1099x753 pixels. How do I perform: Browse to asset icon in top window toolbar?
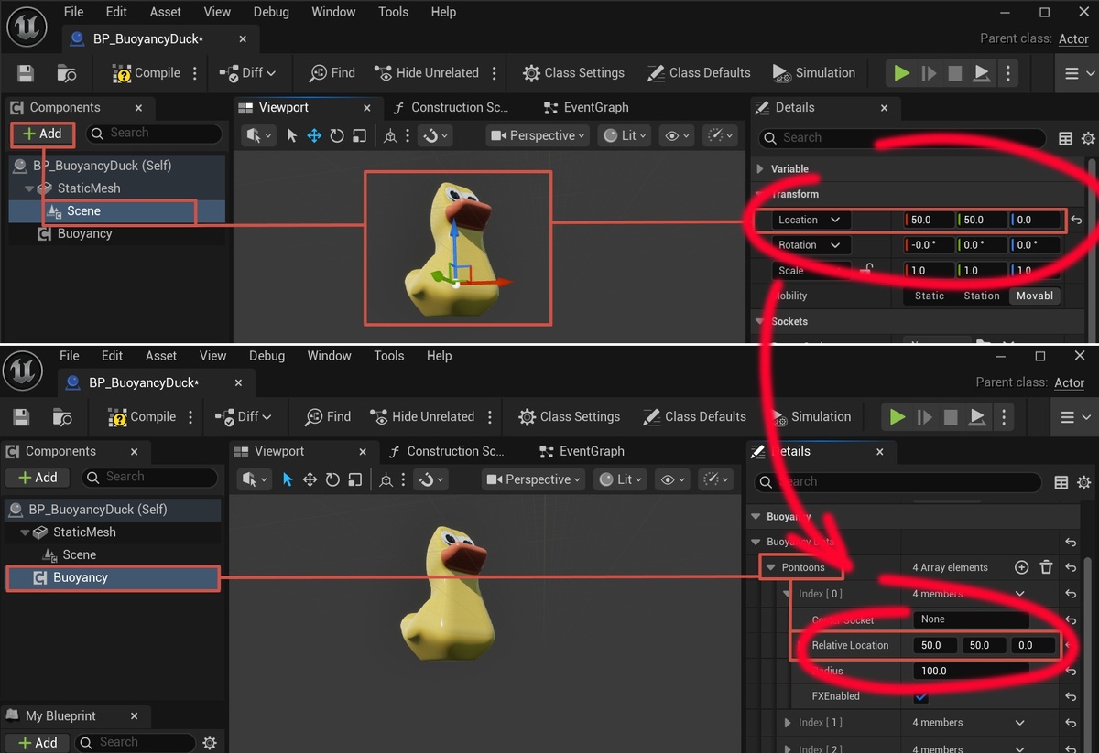click(66, 73)
